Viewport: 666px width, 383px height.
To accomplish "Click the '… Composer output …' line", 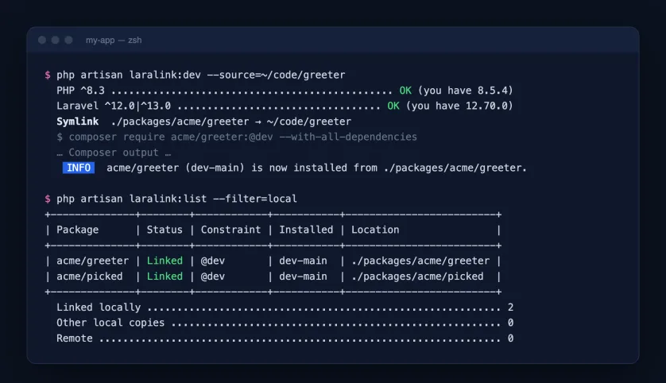I will click(114, 153).
